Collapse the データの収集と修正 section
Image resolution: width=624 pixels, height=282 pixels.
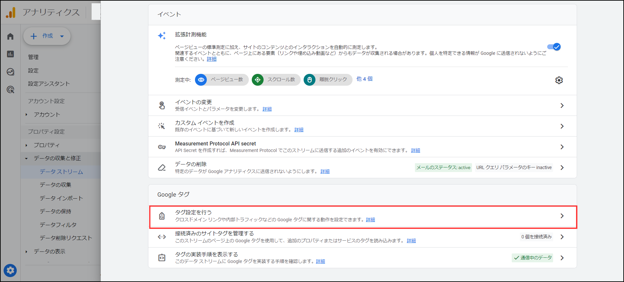pos(27,158)
